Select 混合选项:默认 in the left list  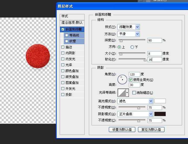(72, 23)
